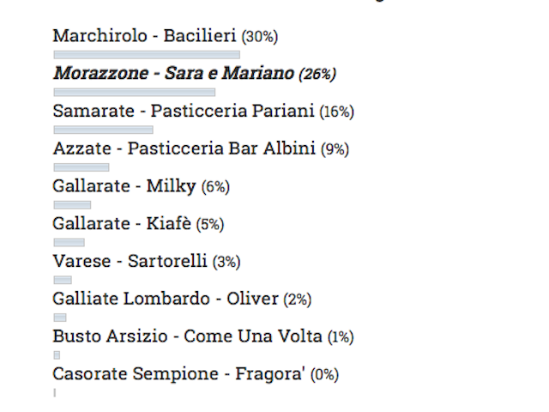Click the 6% bar for Milky

72,205
